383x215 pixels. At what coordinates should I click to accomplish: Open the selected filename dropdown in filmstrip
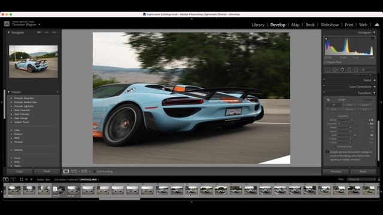click(x=98, y=180)
